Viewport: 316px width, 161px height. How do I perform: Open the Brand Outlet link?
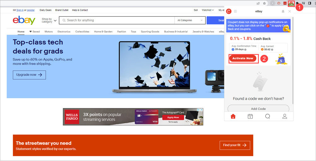click(62, 10)
